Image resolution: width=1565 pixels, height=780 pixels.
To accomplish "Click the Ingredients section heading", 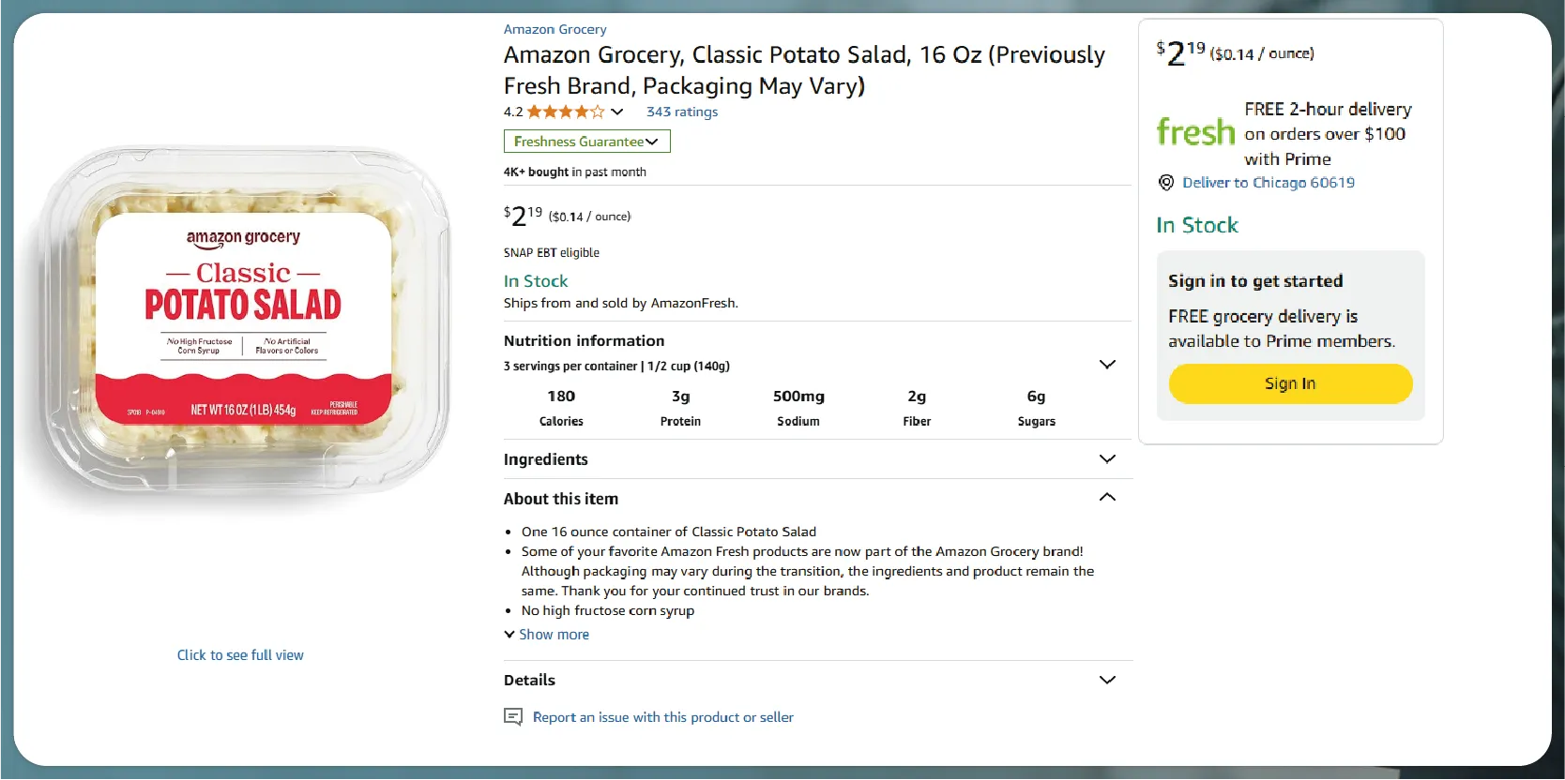I will point(546,459).
